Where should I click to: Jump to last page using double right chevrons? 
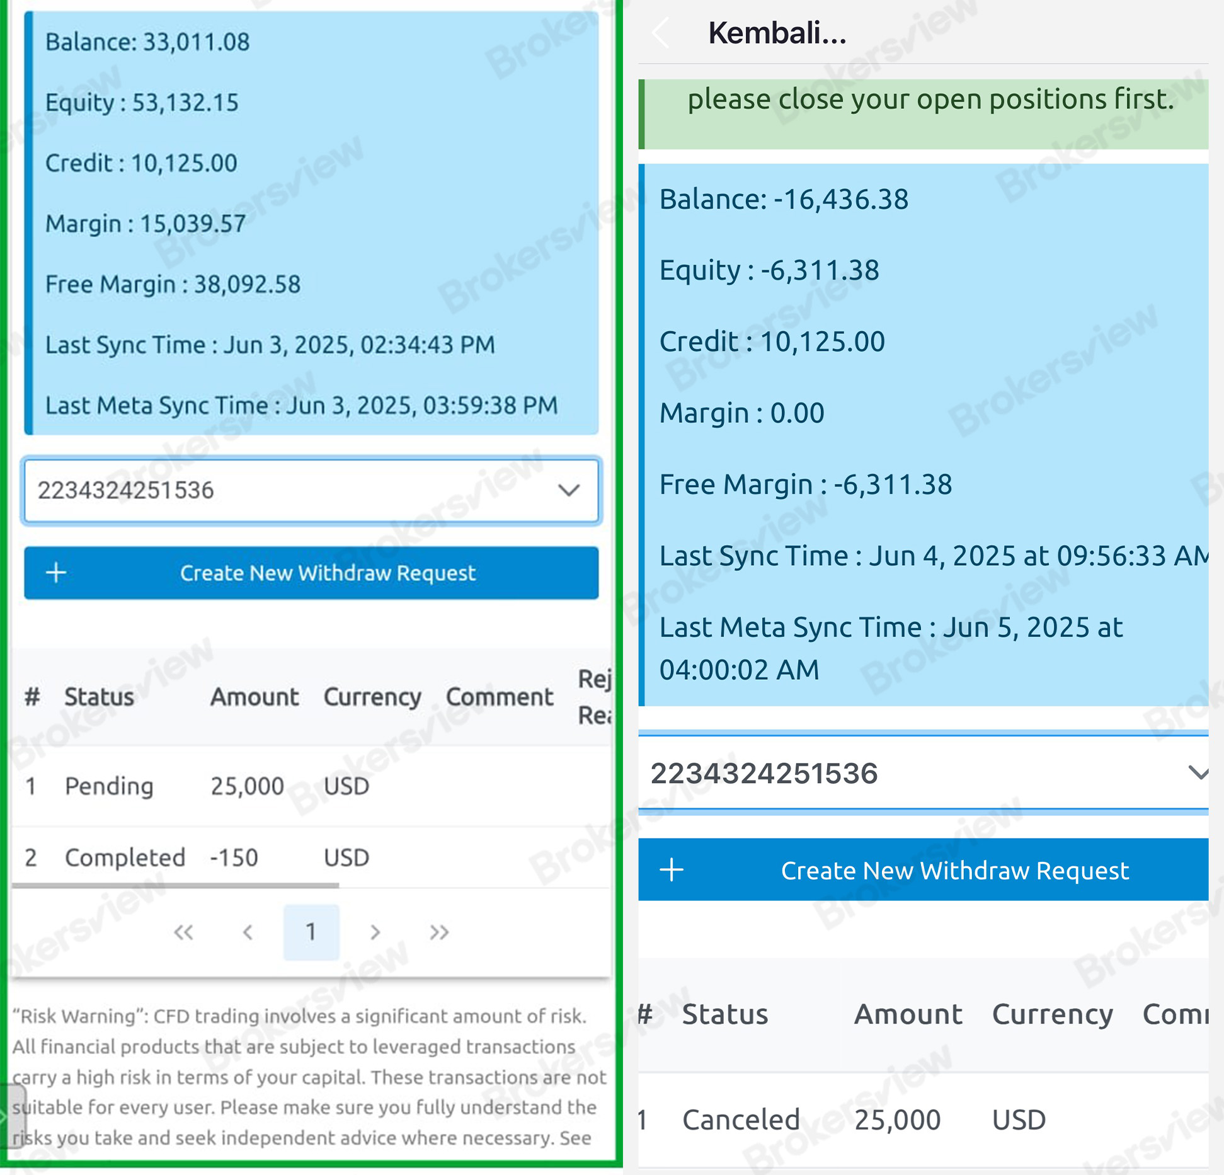[439, 932]
